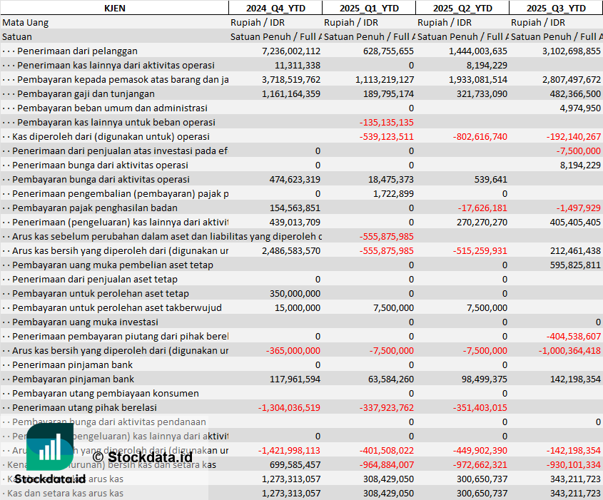Viewport: 603px width, 500px height.
Task: Select cell value 3,718,519,762
Action: [291, 80]
